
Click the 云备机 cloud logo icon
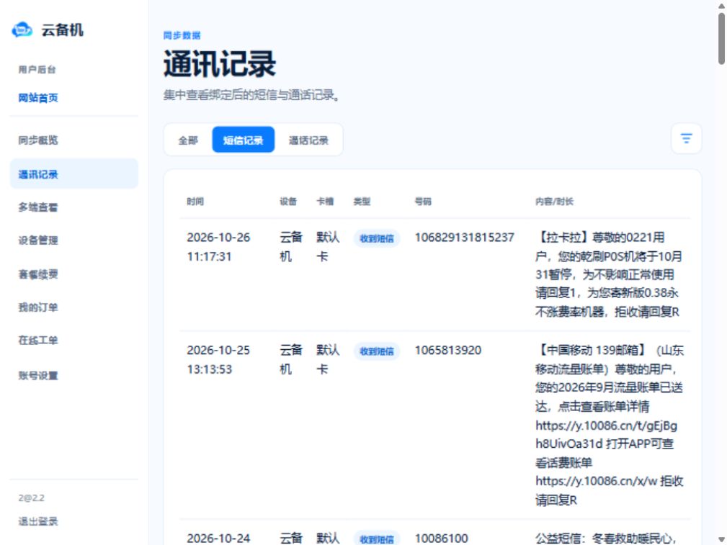(x=22, y=30)
